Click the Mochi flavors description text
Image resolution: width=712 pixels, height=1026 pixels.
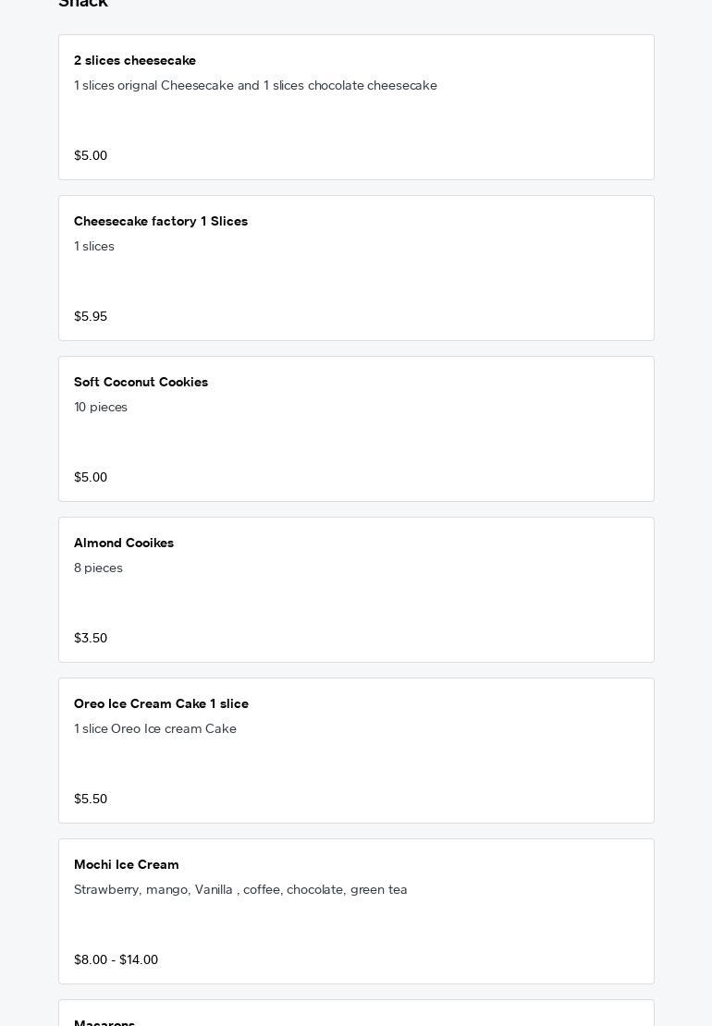pos(240,890)
